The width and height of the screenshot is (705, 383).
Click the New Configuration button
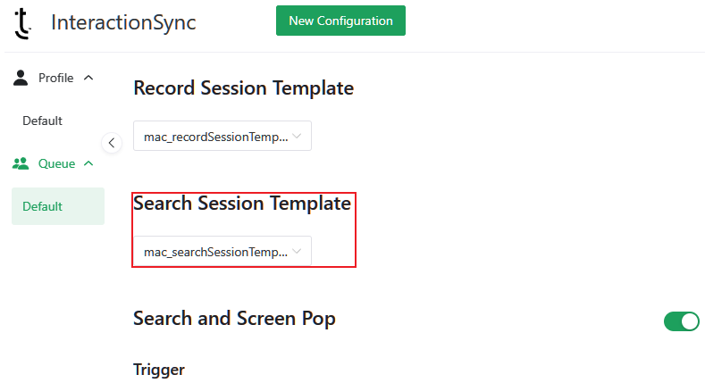[x=340, y=21]
